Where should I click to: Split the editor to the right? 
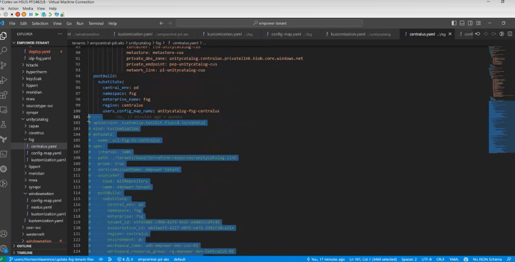coord(510,33)
